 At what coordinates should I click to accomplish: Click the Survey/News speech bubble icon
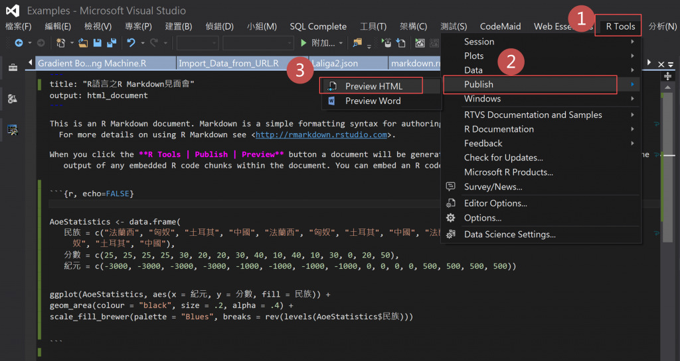click(451, 186)
